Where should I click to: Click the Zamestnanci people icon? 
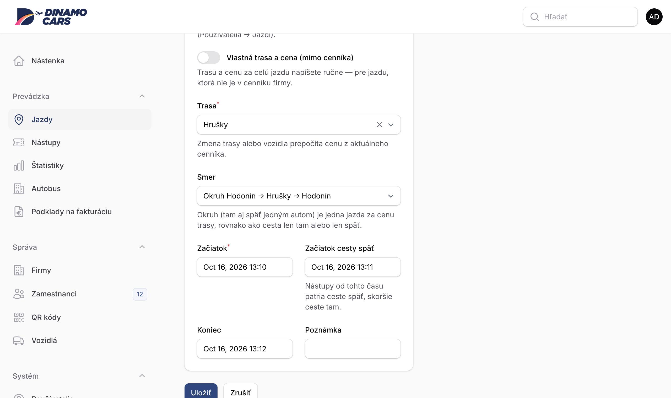pos(19,294)
